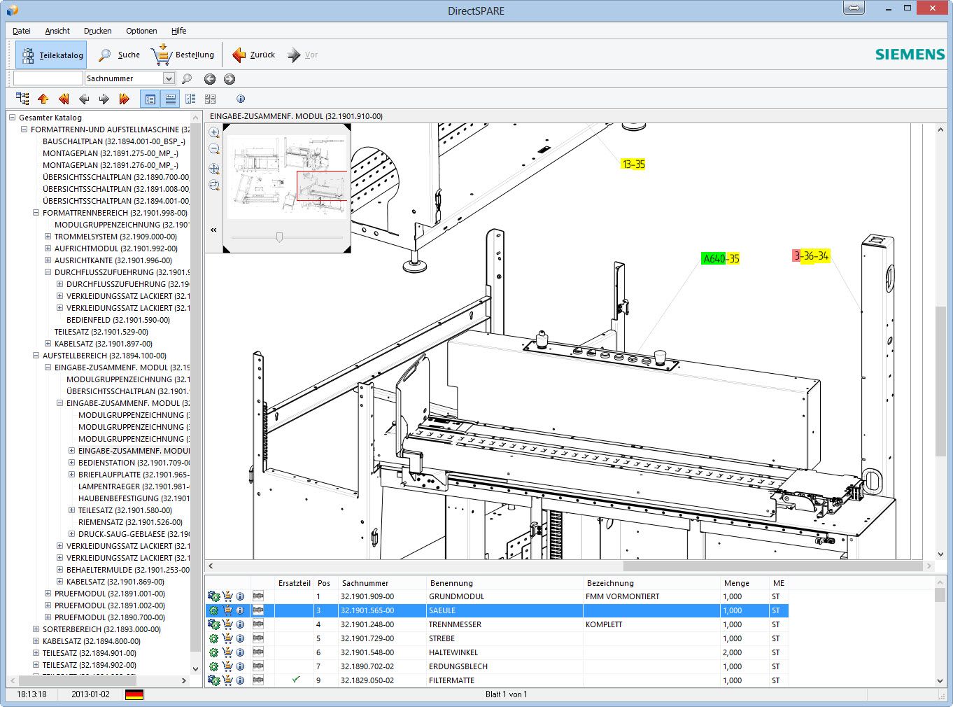Image resolution: width=953 pixels, height=707 pixels.
Task: Adjust the zoom slider under the overview thumbnail
Action: coord(279,237)
